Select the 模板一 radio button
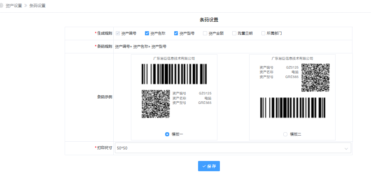Screen dimensions: 371x186 pyautogui.click(x=167, y=134)
